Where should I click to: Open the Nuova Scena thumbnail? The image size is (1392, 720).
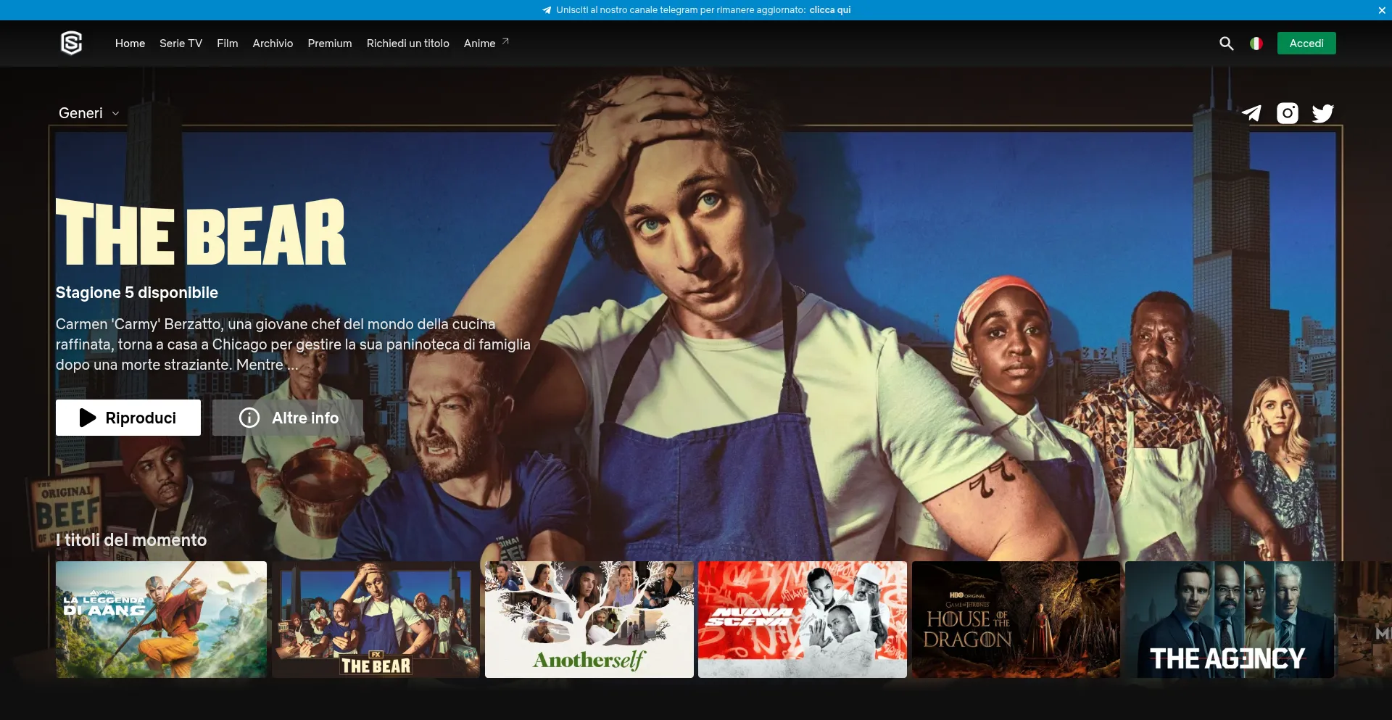point(803,620)
